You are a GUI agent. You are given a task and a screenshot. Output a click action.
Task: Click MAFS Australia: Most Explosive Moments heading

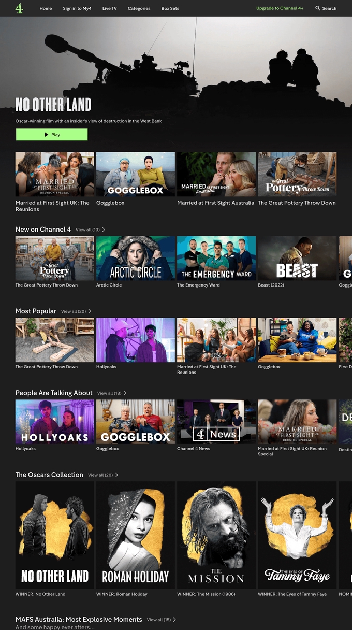pos(79,619)
